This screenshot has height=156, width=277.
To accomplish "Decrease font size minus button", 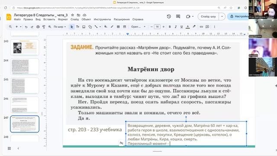I will (151, 27).
